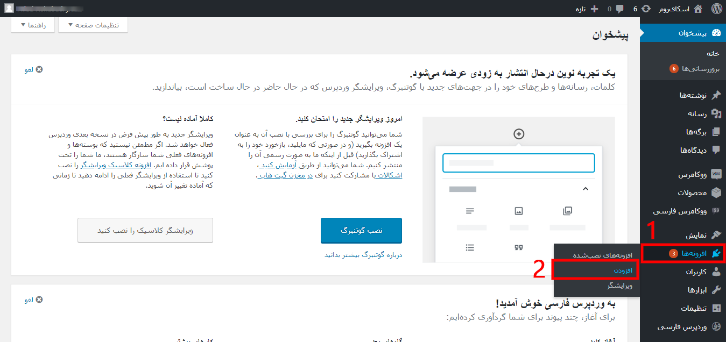Click the به وردپرس فارسی خوش آمدید heading

tap(555, 304)
